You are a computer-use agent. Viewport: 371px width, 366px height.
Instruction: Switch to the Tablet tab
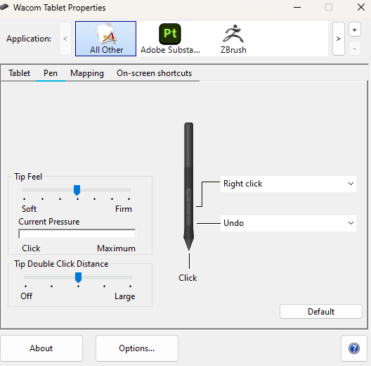20,73
